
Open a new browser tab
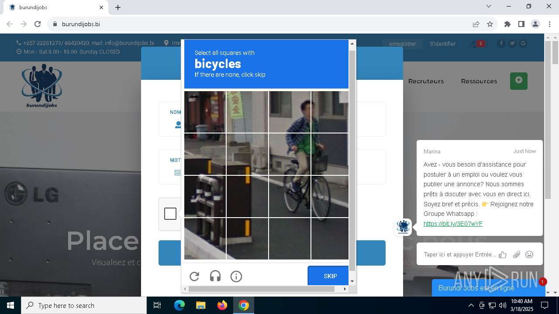(x=118, y=7)
